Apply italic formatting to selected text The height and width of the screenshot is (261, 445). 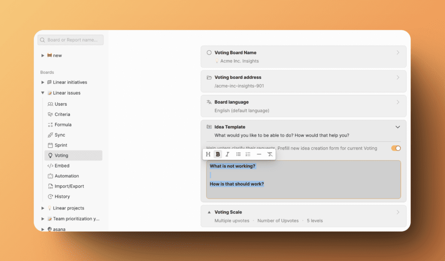[x=227, y=154]
